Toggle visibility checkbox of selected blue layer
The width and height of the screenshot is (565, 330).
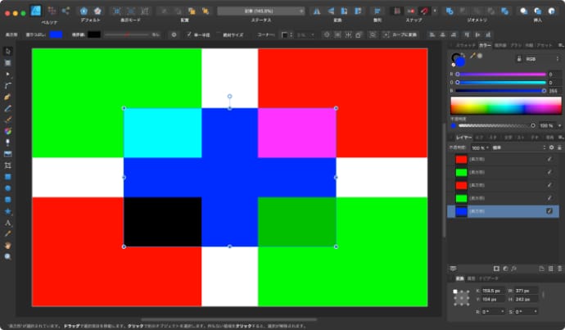(x=549, y=211)
